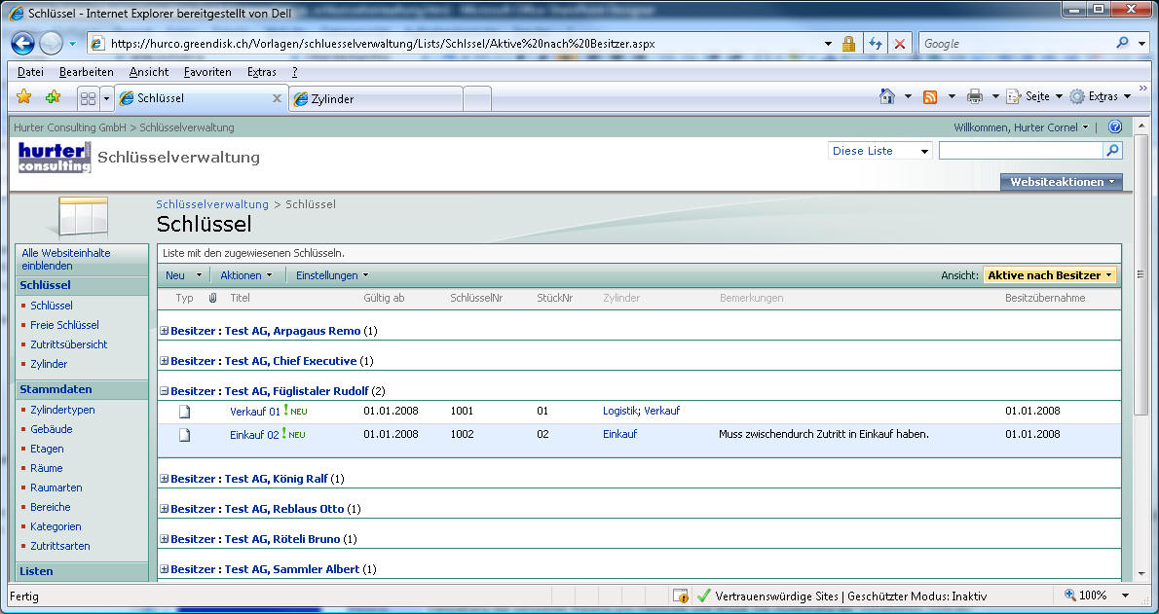Open the Quick Tabs grid icon

(88, 98)
